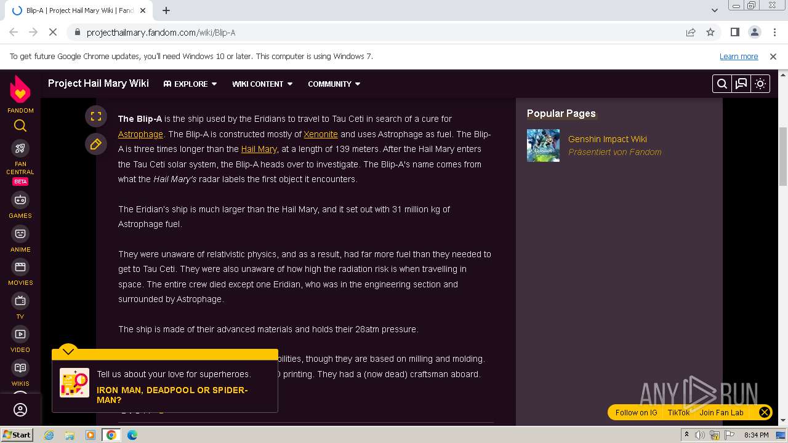Image resolution: width=788 pixels, height=443 pixels.
Task: Click the share page icon in address bar
Action: tap(691, 32)
